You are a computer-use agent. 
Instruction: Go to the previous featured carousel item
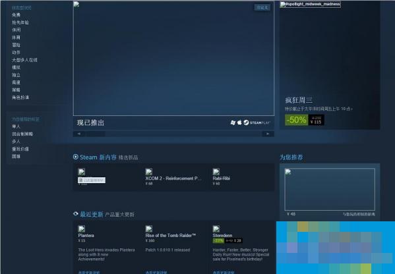(79, 134)
